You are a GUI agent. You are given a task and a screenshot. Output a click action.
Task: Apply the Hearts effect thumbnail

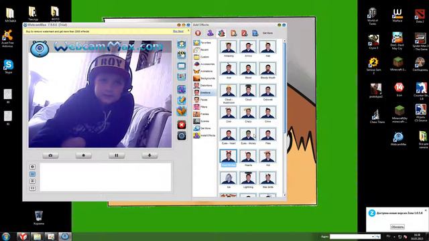248,156
